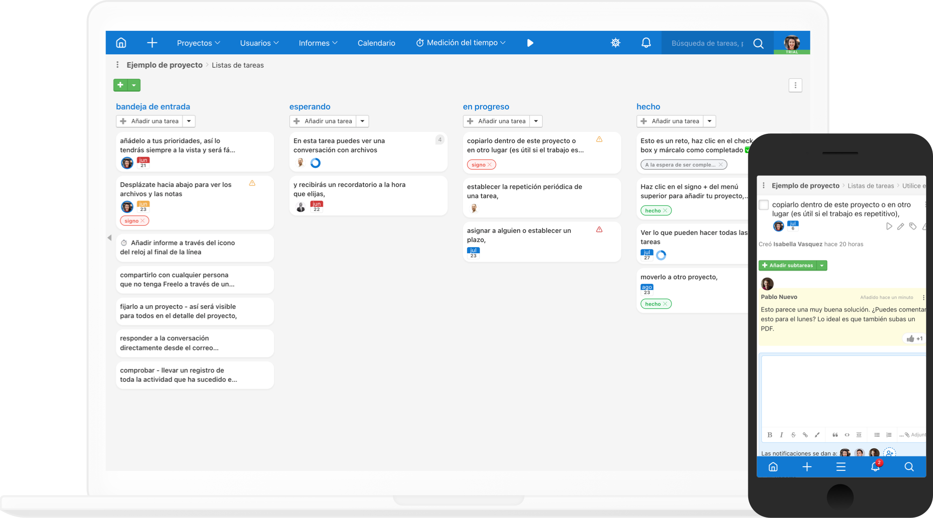Click the plus icon in desktop top bar
This screenshot has height=518, width=933.
152,43
